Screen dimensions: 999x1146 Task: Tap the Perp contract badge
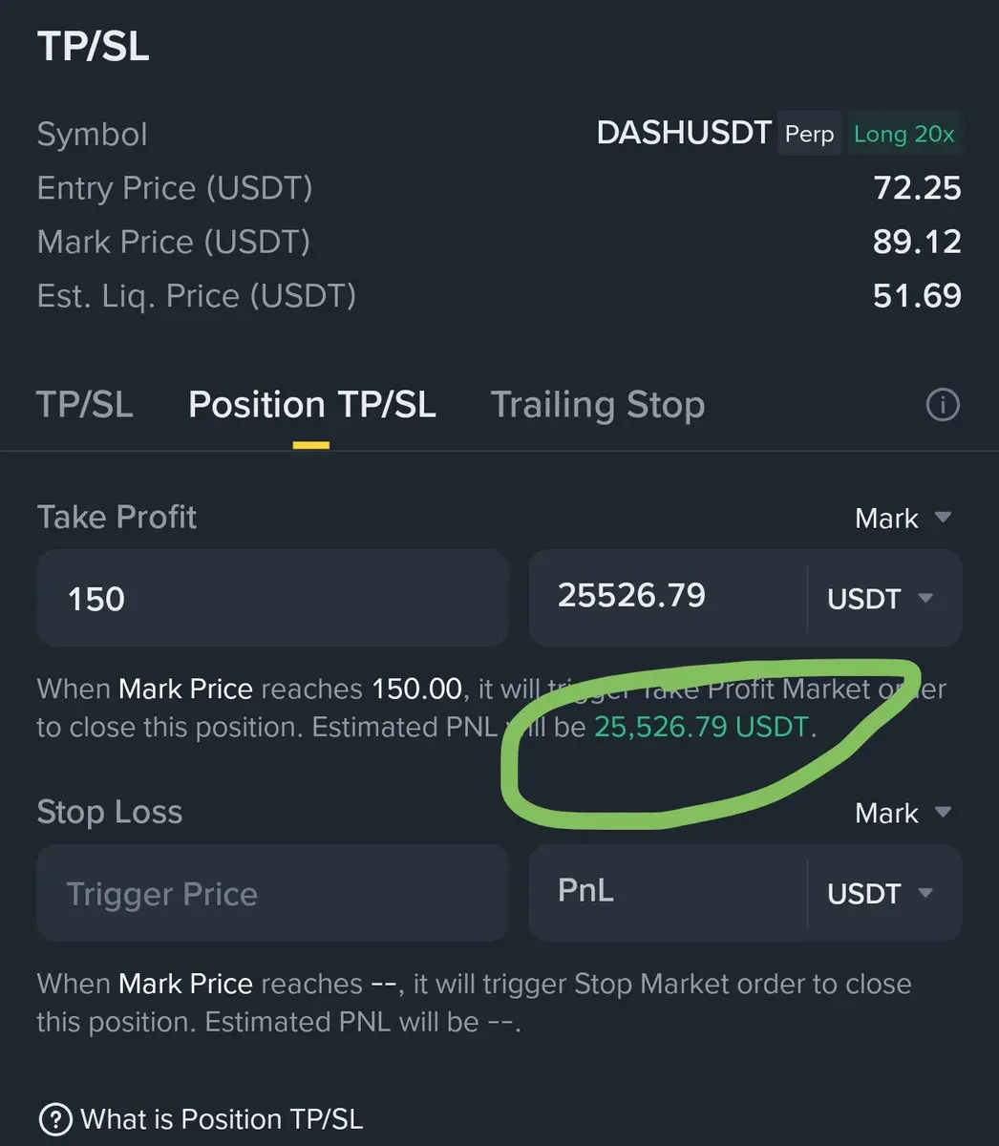810,134
